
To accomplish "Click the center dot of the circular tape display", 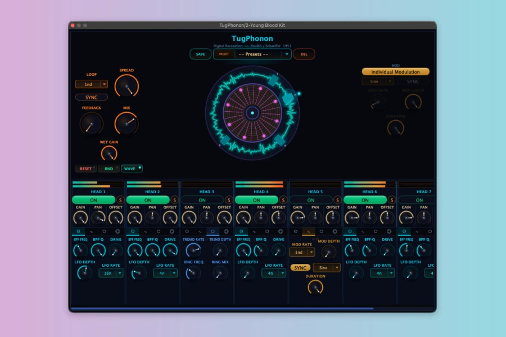I will point(252,113).
